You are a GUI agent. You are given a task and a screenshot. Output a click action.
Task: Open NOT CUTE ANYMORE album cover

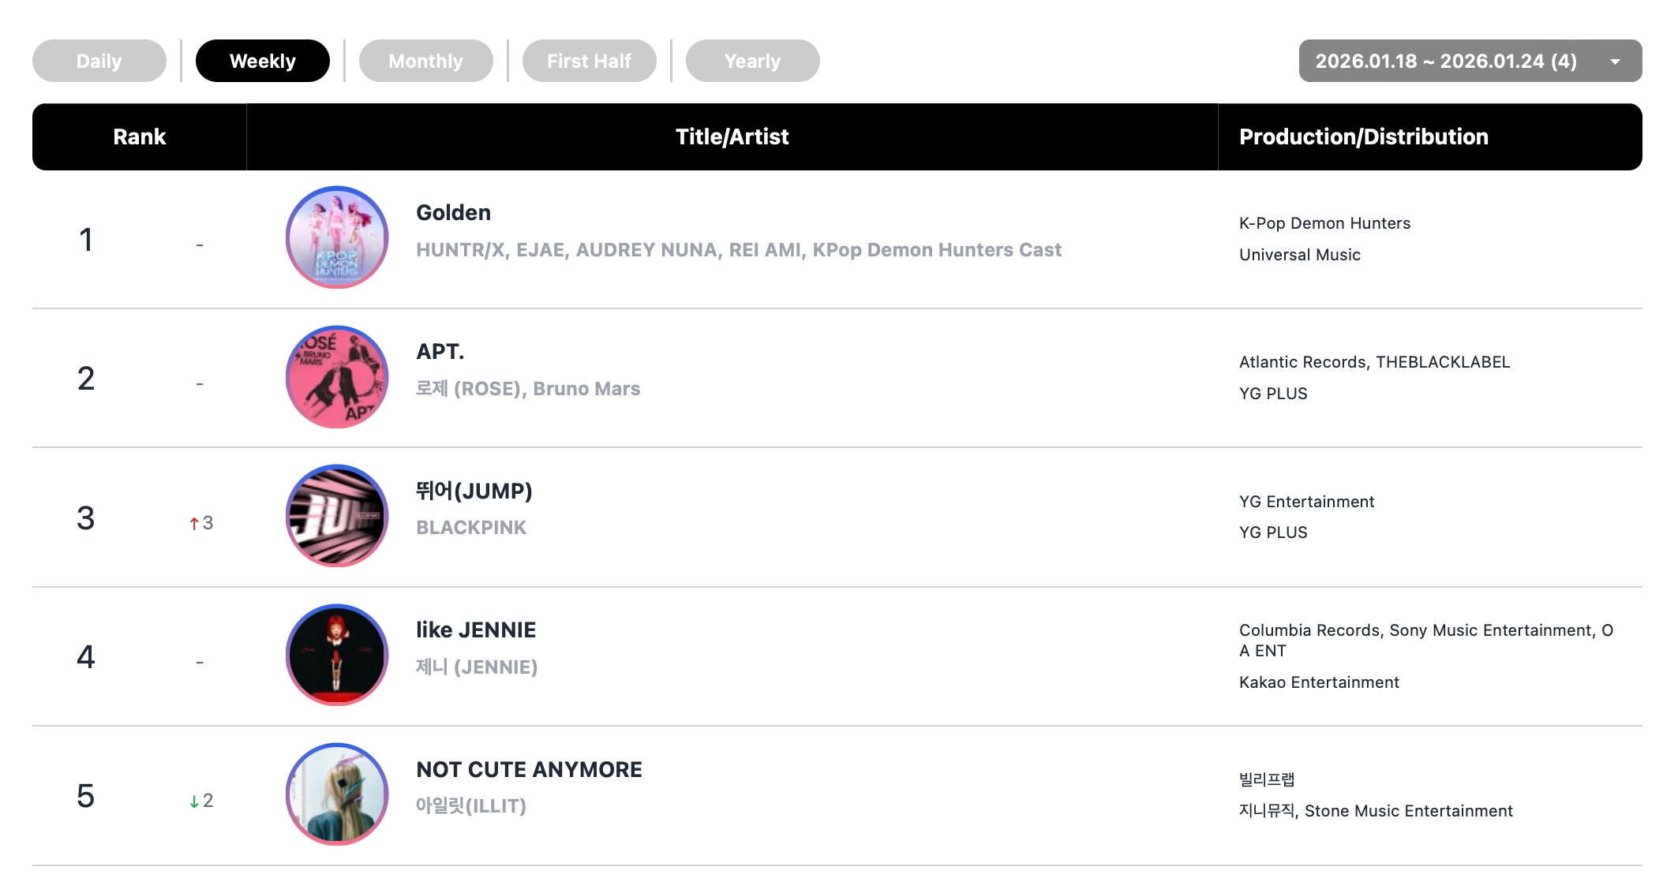click(x=337, y=794)
